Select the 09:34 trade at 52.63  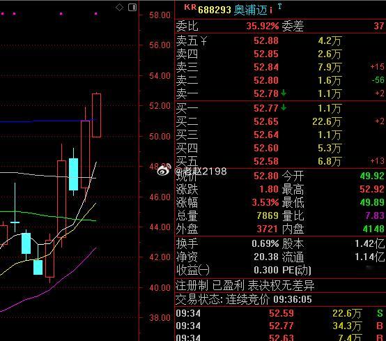280,337
